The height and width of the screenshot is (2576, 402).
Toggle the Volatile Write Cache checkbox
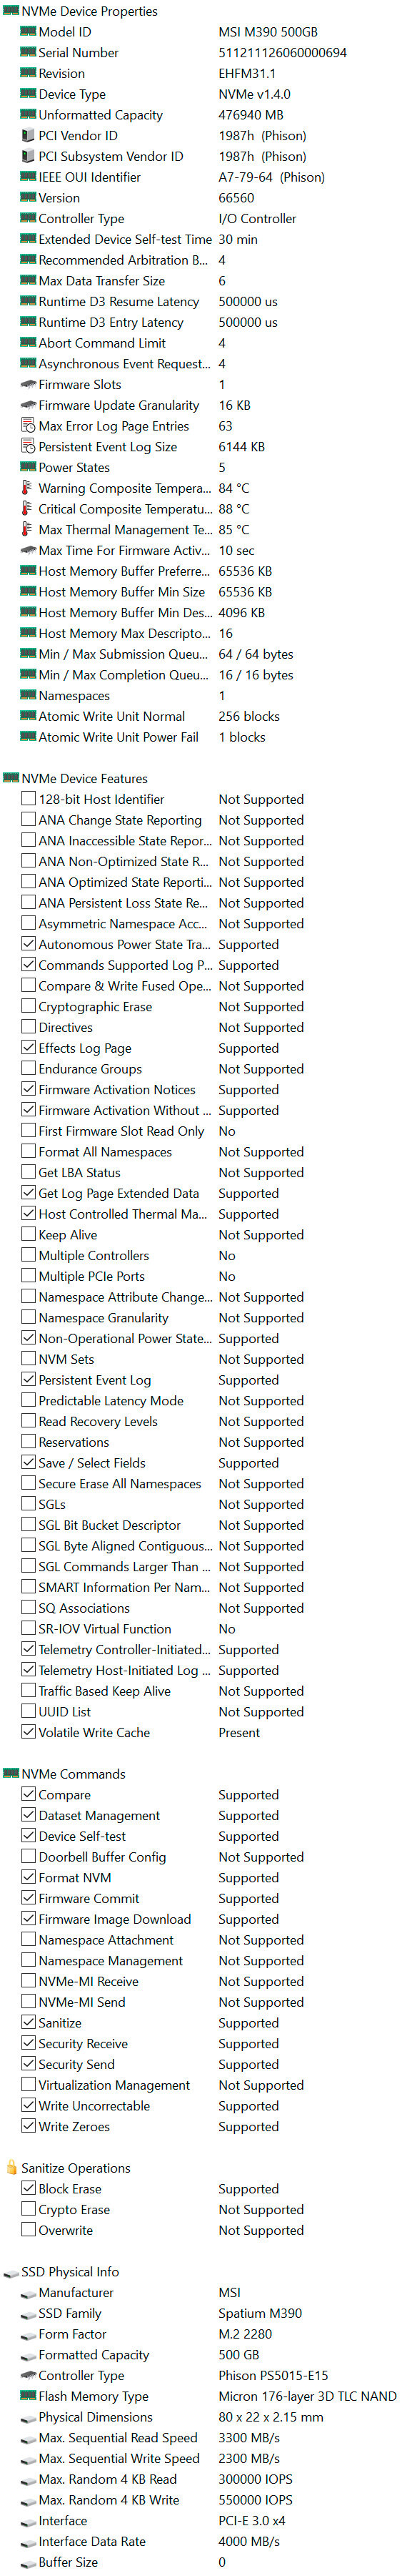tap(28, 1732)
